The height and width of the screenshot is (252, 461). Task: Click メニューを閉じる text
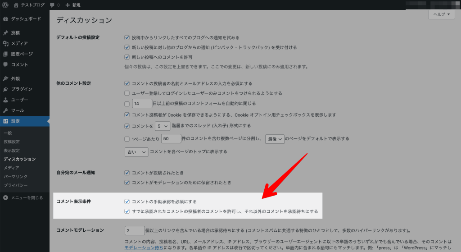coord(27,197)
